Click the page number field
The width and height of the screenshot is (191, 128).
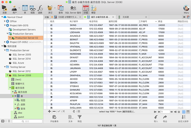click(x=165, y=112)
